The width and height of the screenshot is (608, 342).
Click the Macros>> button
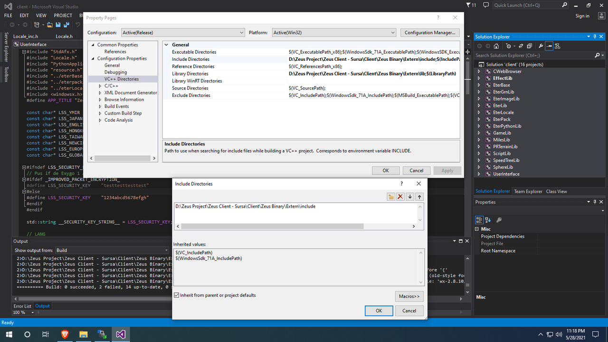(409, 296)
